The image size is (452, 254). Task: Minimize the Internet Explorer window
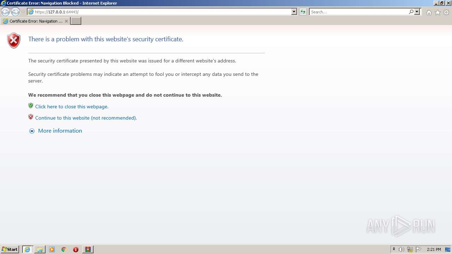pos(436,3)
